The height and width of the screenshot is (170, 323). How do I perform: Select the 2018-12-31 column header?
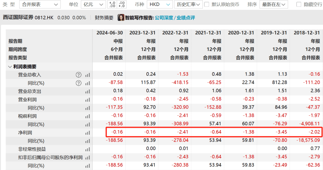[307, 33]
